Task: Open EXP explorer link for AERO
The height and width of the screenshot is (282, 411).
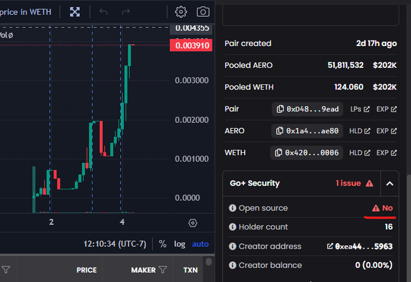Action: click(x=386, y=131)
